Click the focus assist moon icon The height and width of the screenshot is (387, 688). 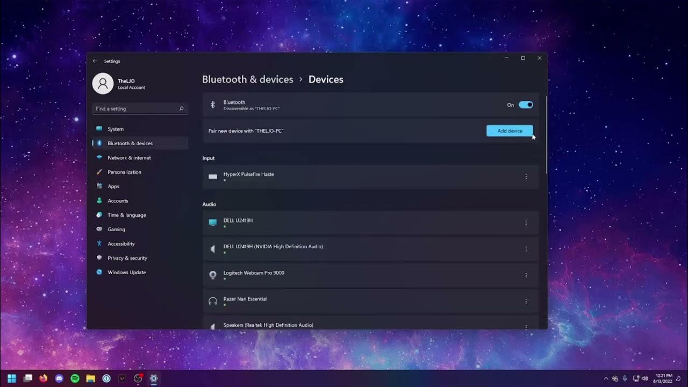[x=678, y=378]
